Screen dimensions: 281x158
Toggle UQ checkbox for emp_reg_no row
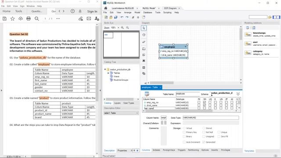210,102
